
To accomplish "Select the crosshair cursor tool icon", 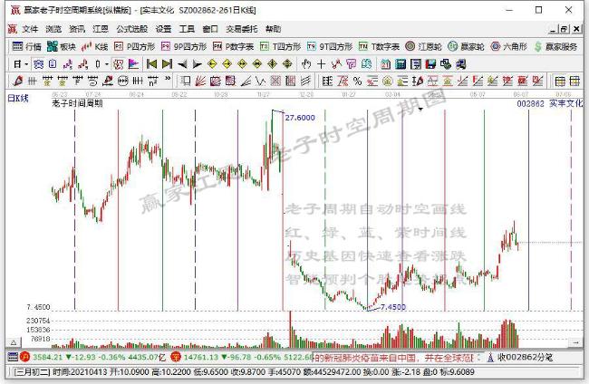I will click(321, 64).
